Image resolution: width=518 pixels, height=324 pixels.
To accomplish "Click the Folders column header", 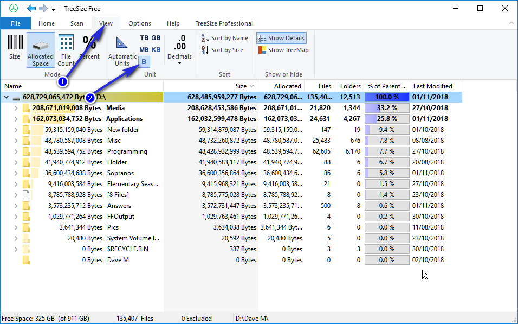I will [x=349, y=86].
